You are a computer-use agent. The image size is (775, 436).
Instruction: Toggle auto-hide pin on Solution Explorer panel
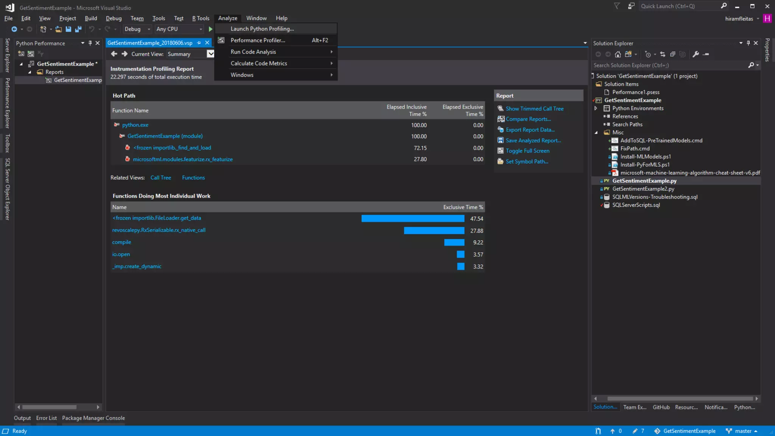click(x=748, y=43)
